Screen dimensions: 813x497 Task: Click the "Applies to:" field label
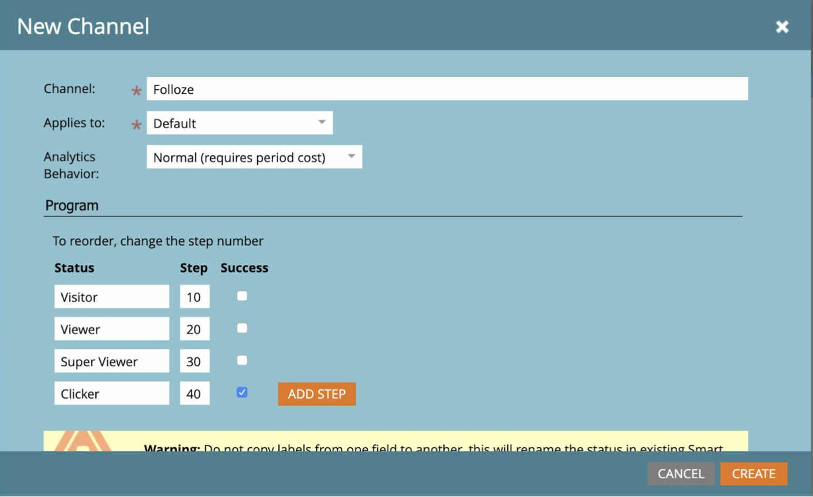pyautogui.click(x=74, y=123)
